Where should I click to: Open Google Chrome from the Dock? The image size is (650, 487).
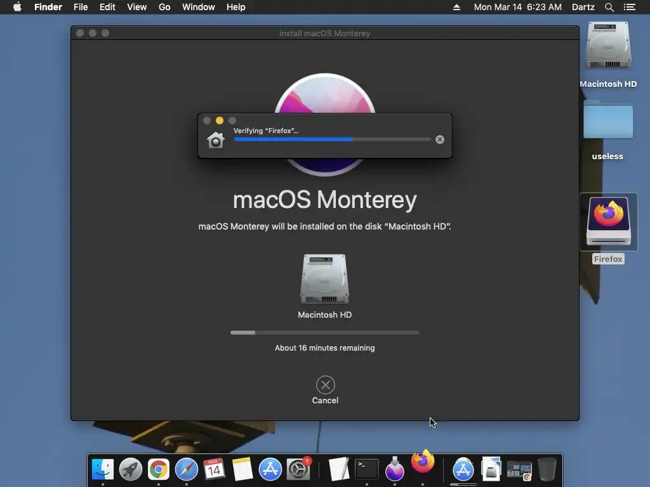tap(158, 470)
